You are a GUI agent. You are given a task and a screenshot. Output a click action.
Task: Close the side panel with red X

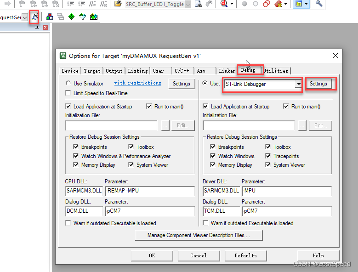point(45,28)
